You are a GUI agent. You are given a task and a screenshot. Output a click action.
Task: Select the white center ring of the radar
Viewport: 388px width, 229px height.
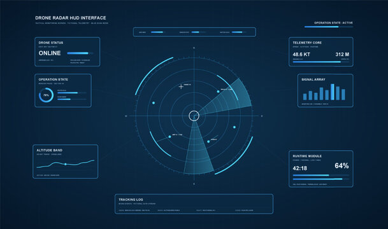[194, 116]
